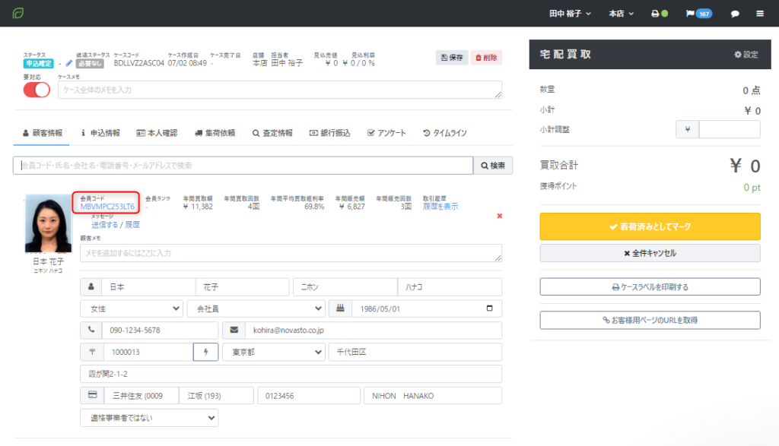Open the 東京都 prefecture dropdown
This screenshot has height=446, width=779.
pos(272,352)
